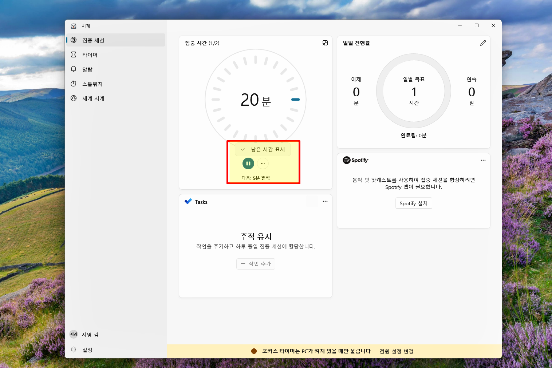552x368 pixels.
Task: Pop out focus timer to compact view
Action: coord(325,43)
